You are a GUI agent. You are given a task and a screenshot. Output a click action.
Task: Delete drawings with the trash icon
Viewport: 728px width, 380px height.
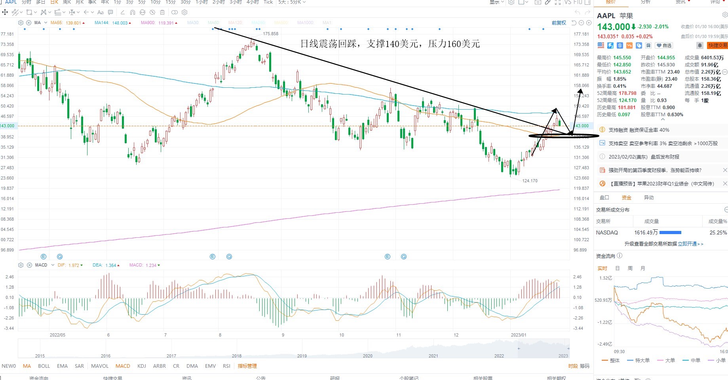pos(162,12)
